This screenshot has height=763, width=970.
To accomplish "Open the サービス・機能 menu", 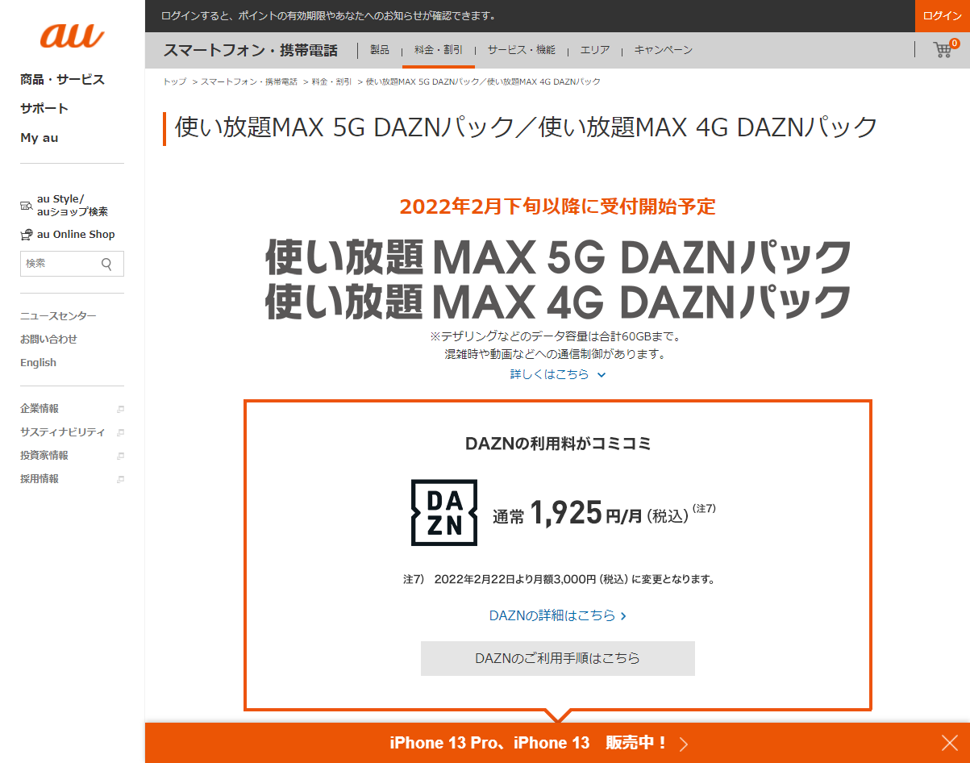I will [521, 50].
